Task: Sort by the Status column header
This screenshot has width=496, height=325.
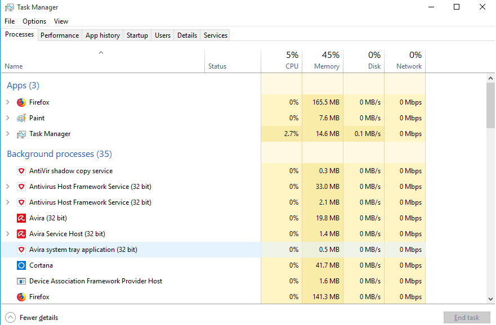Action: (x=233, y=61)
